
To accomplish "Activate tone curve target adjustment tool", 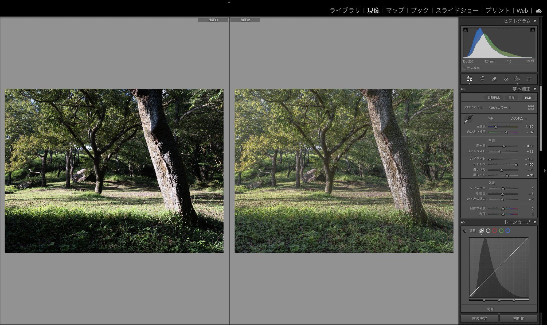I will click(465, 231).
